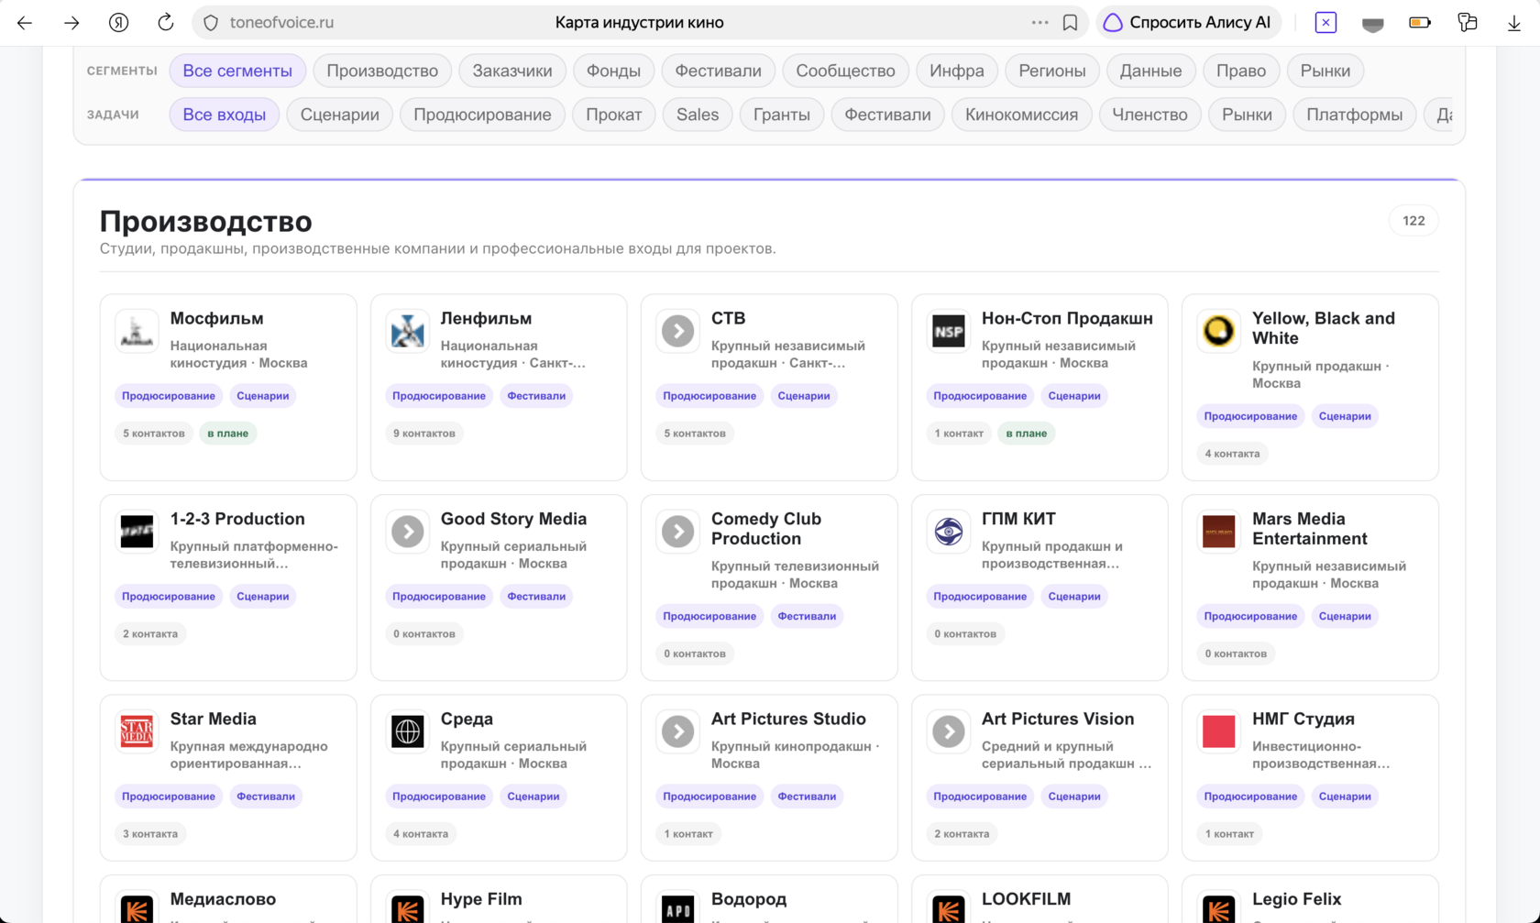Bookmark this page with the bookmark icon
Viewport: 1540px width, 923px height.
pos(1070,23)
